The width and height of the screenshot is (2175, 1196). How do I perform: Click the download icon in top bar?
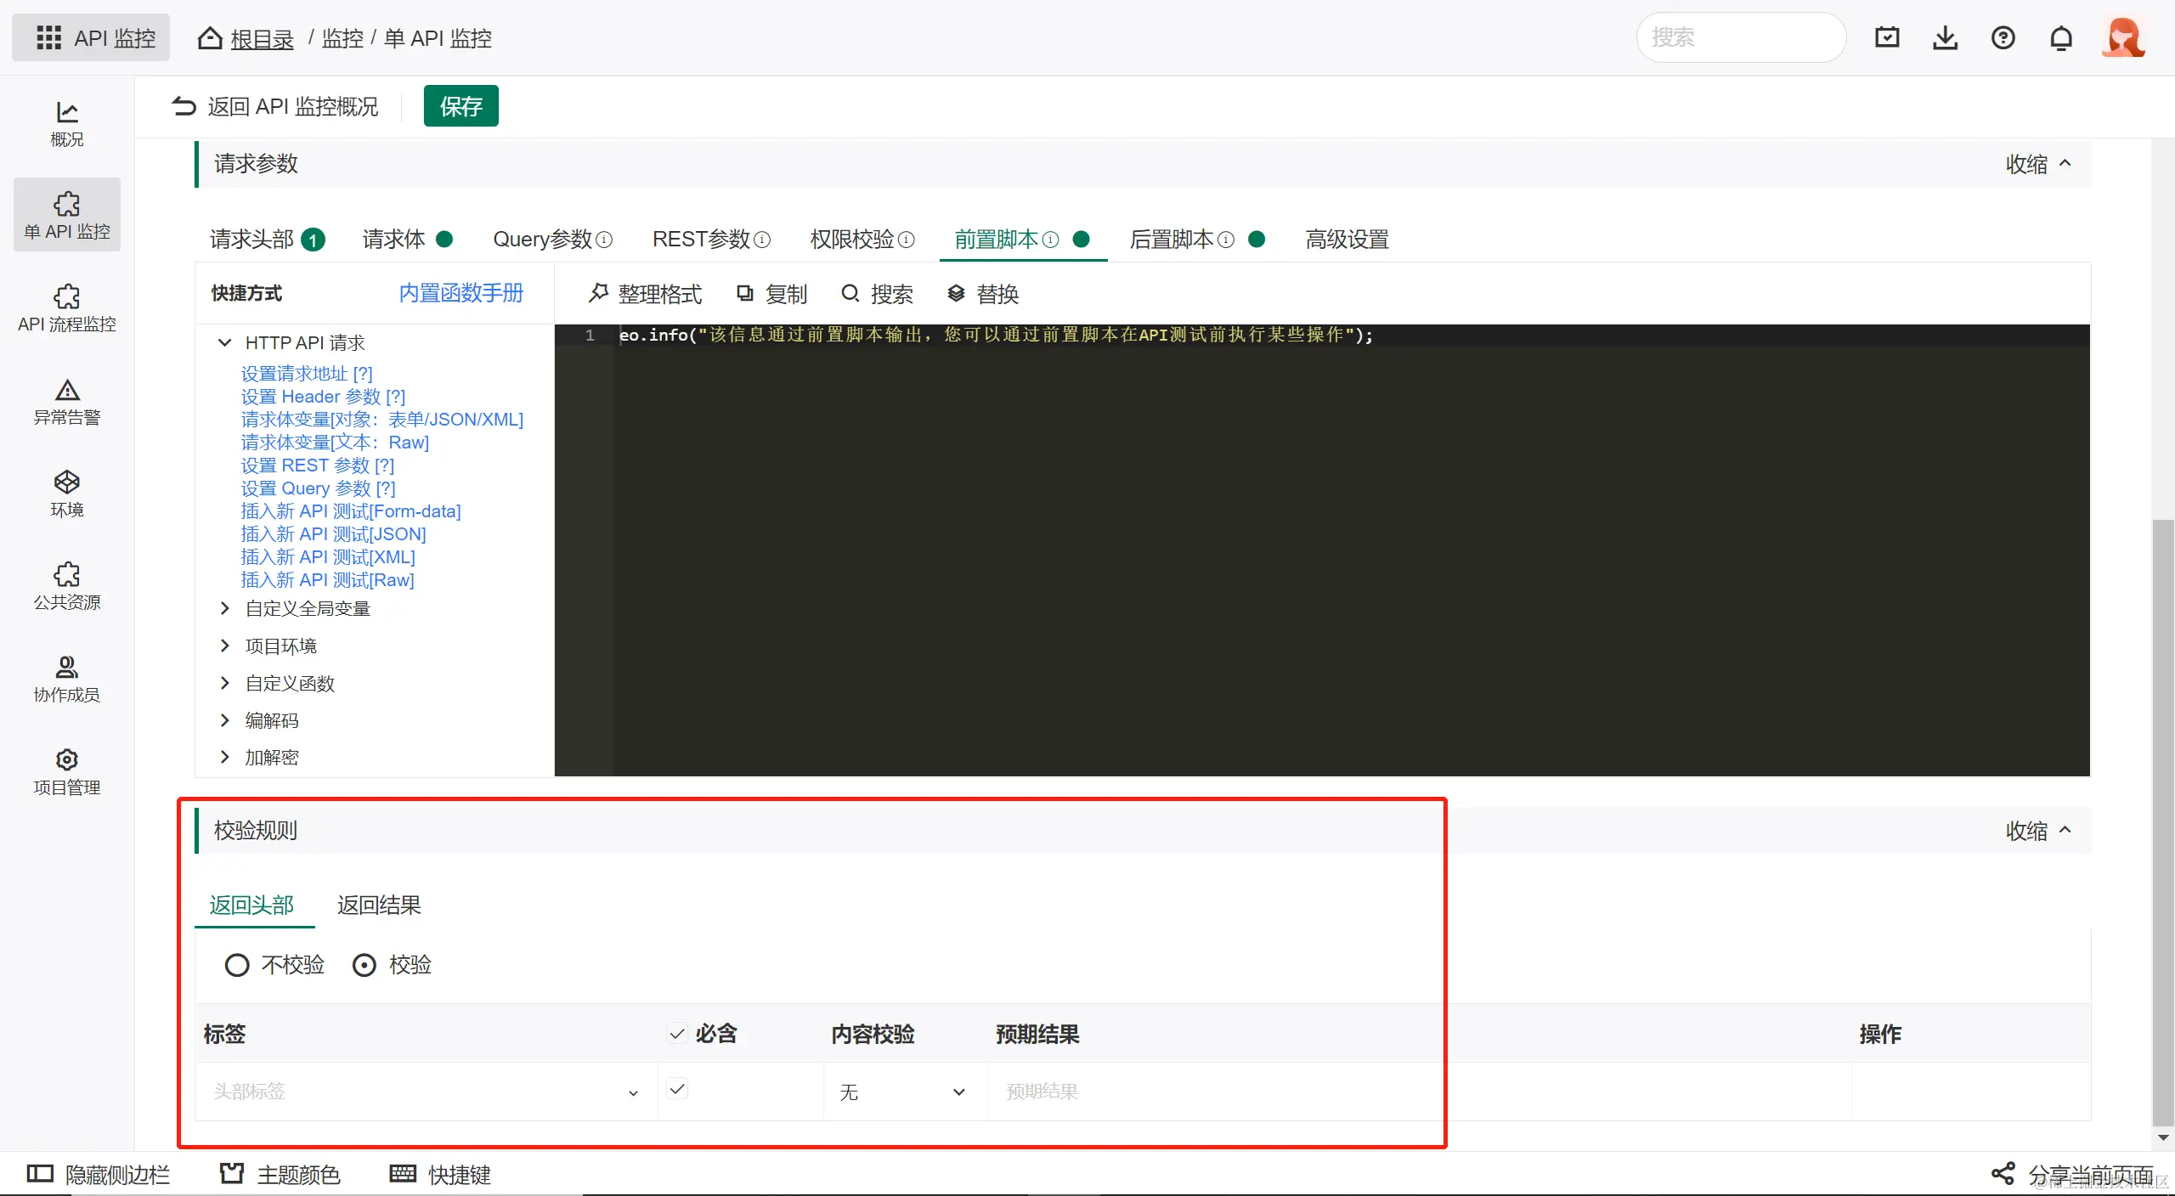[1945, 38]
